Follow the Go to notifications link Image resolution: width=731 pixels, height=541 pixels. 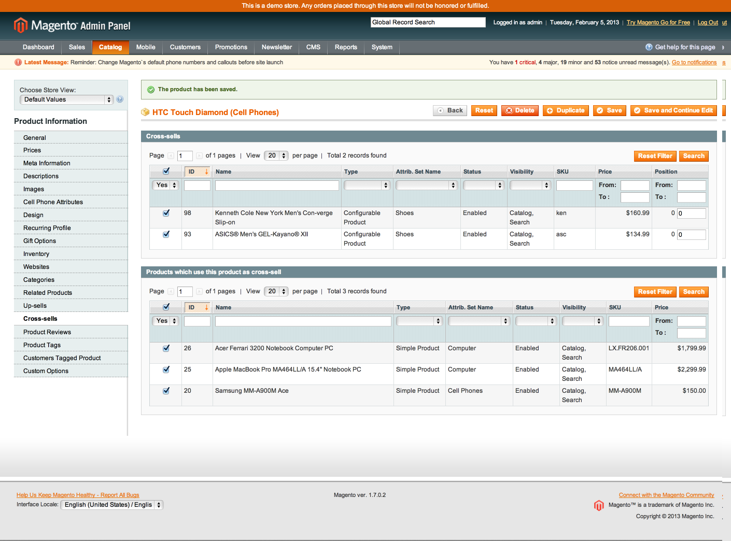click(694, 62)
